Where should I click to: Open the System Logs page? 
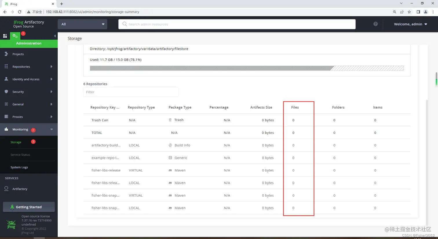[19, 167]
